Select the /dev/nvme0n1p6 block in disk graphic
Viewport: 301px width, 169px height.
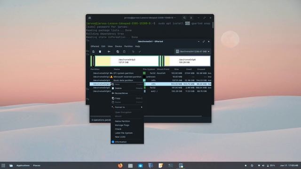[187, 61]
